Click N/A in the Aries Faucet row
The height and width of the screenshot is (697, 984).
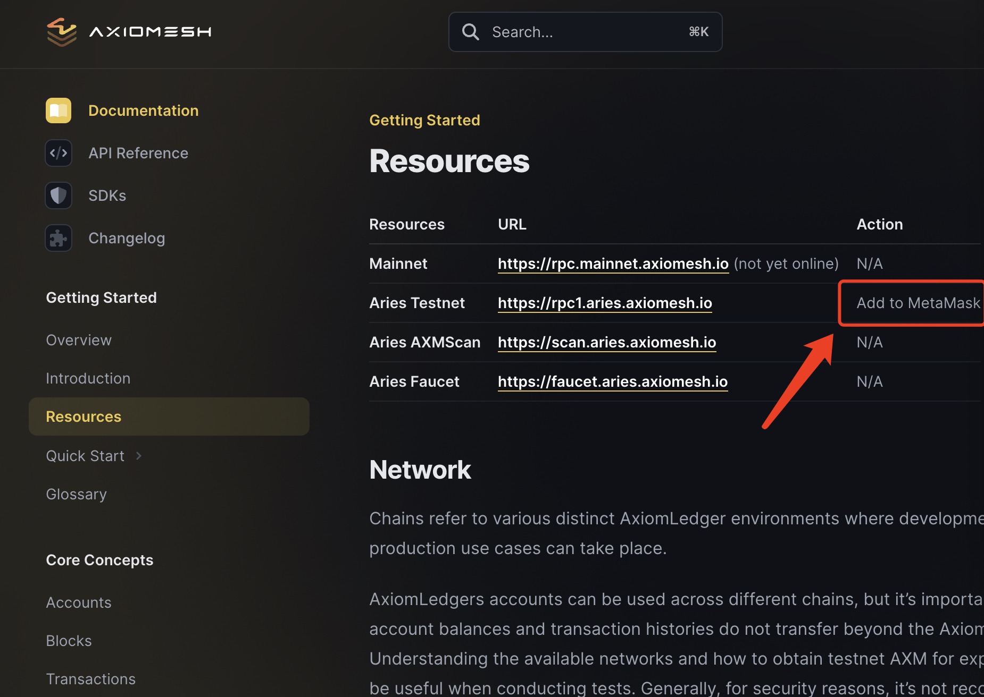coord(870,381)
